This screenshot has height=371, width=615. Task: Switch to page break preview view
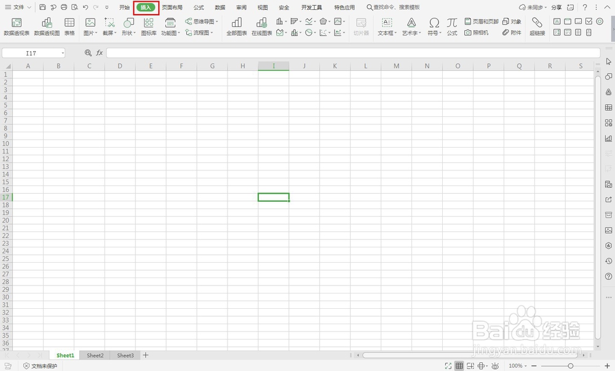pyautogui.click(x=470, y=366)
